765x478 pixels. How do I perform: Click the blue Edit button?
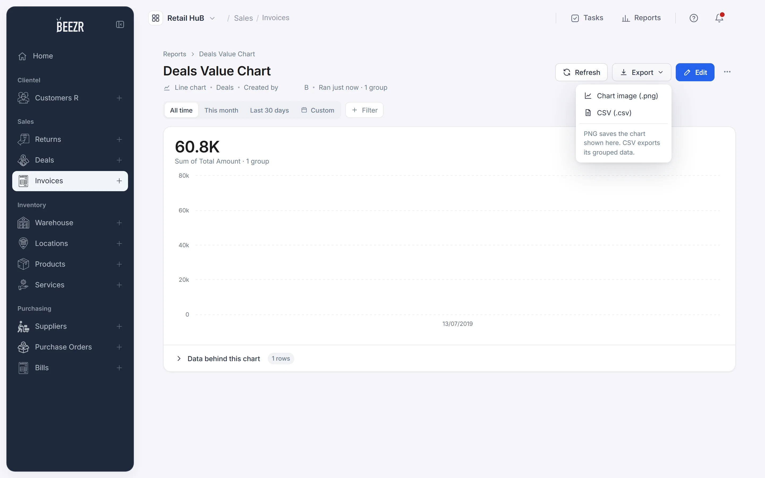point(695,72)
